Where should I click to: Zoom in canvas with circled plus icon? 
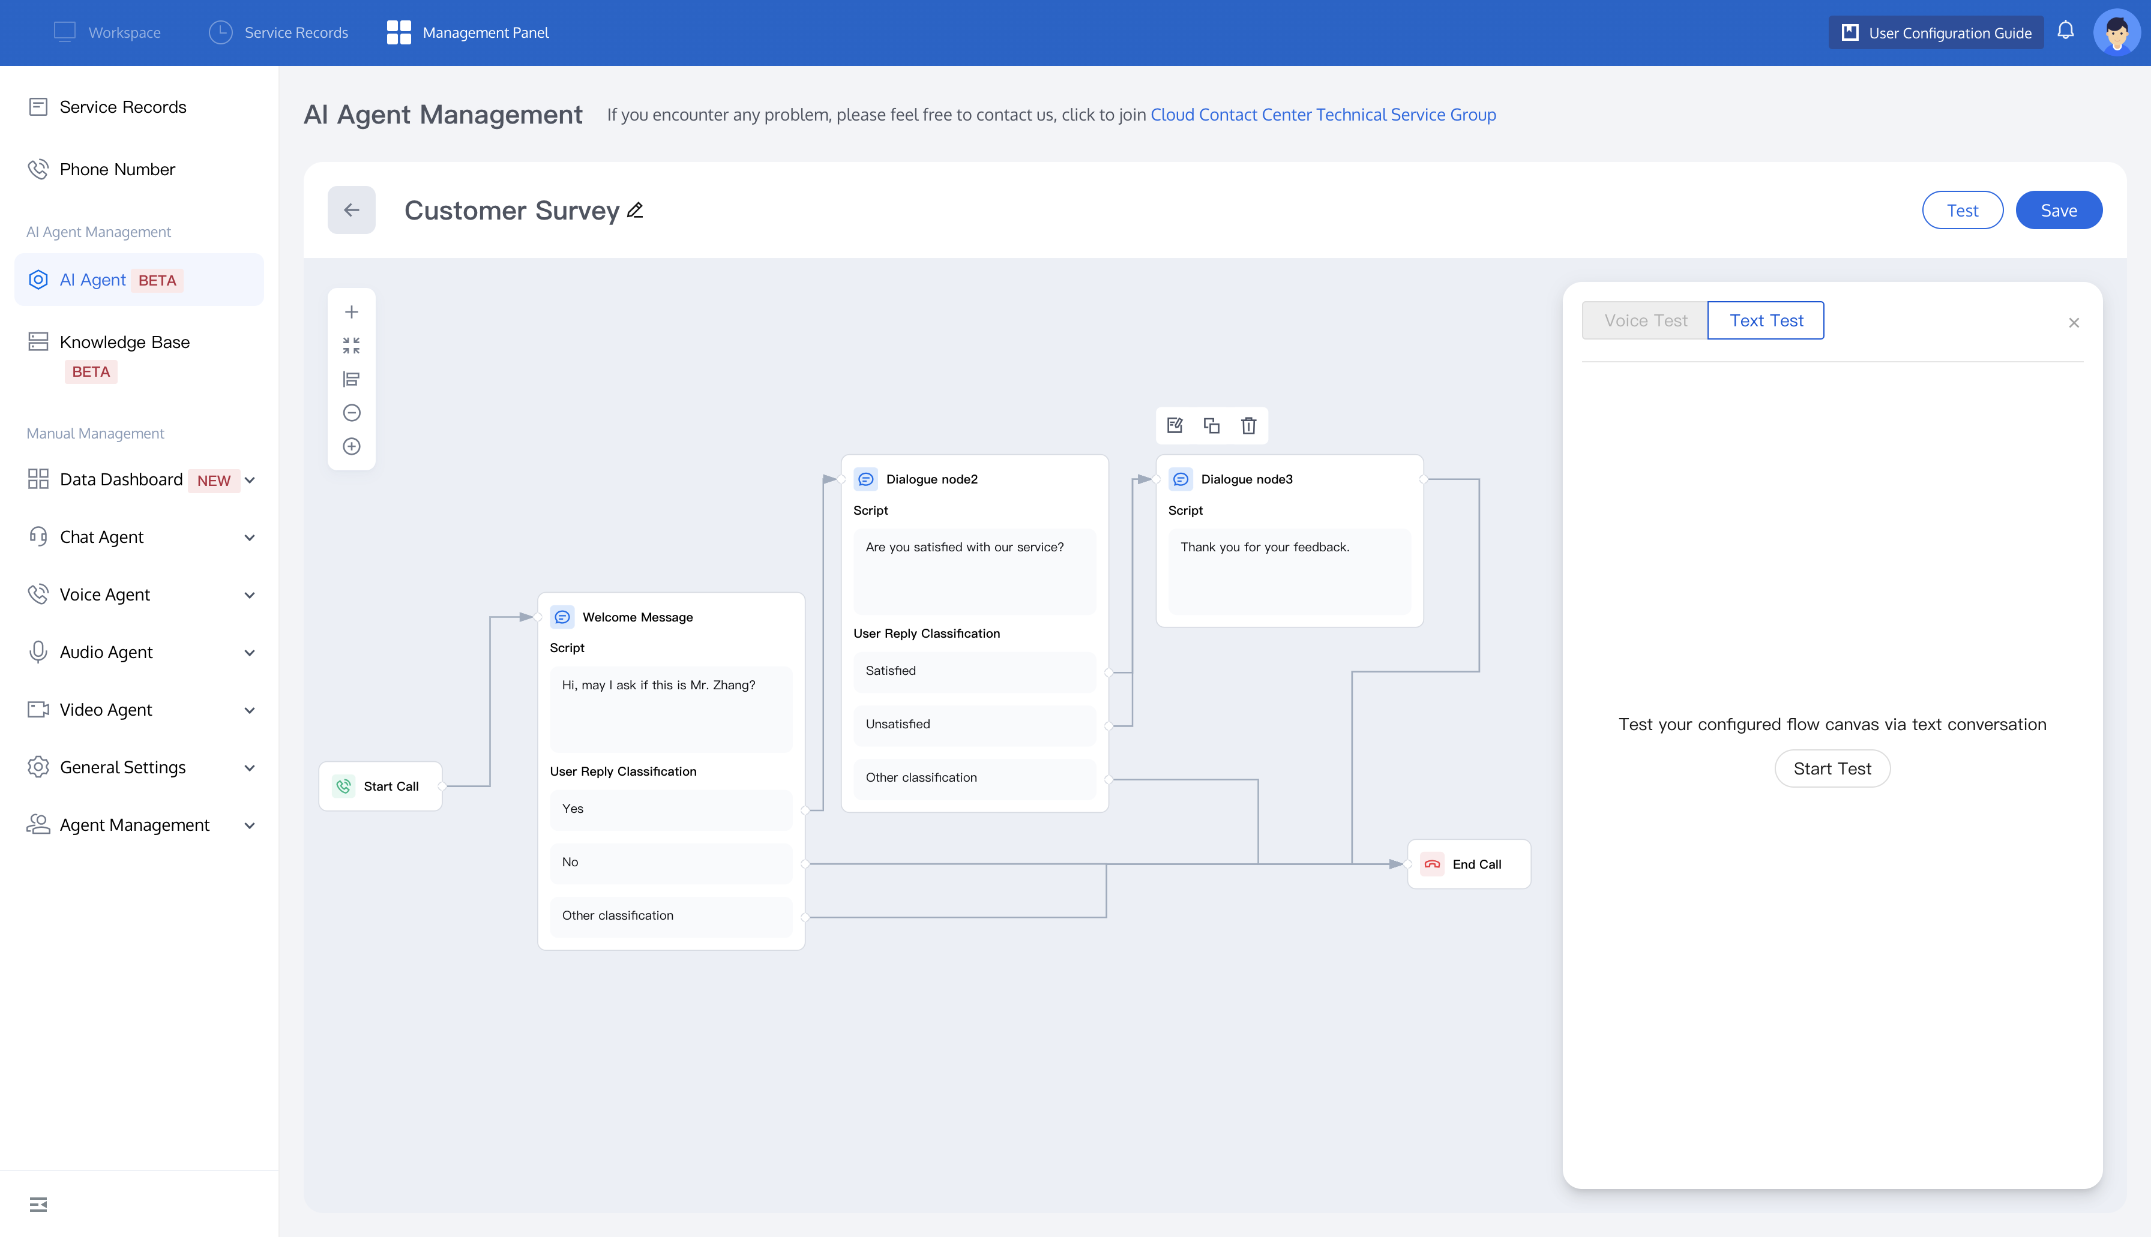pyautogui.click(x=351, y=446)
